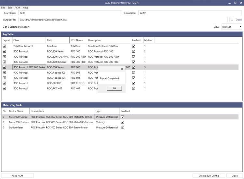Sort Tag Table by RTU Name header

tap(77, 40)
